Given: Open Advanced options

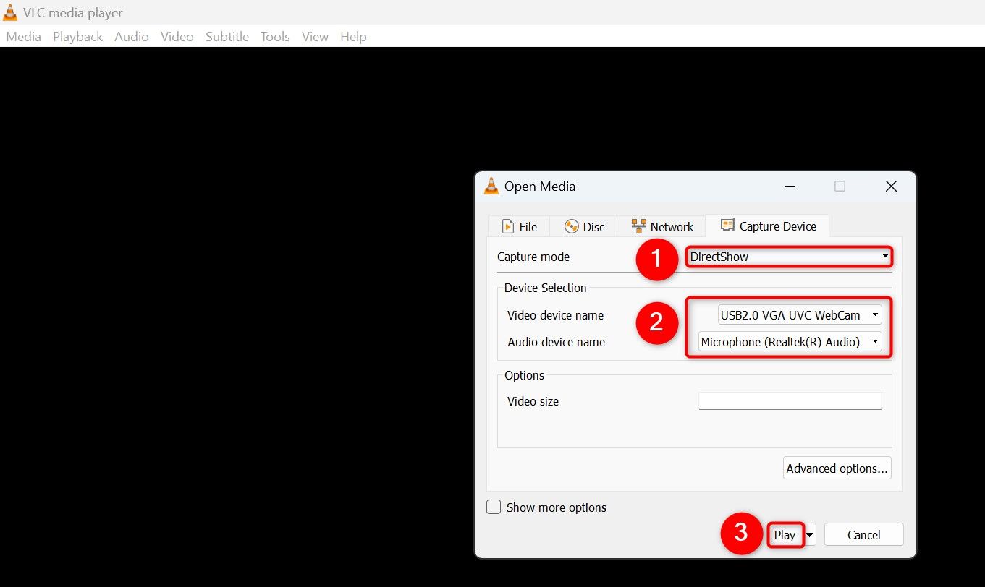Looking at the screenshot, I should tap(837, 468).
